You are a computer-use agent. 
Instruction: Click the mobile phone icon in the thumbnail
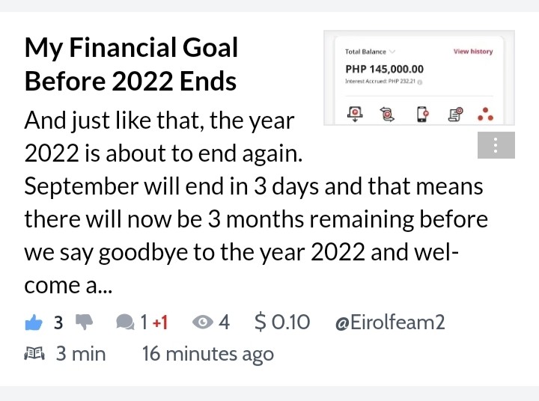422,114
